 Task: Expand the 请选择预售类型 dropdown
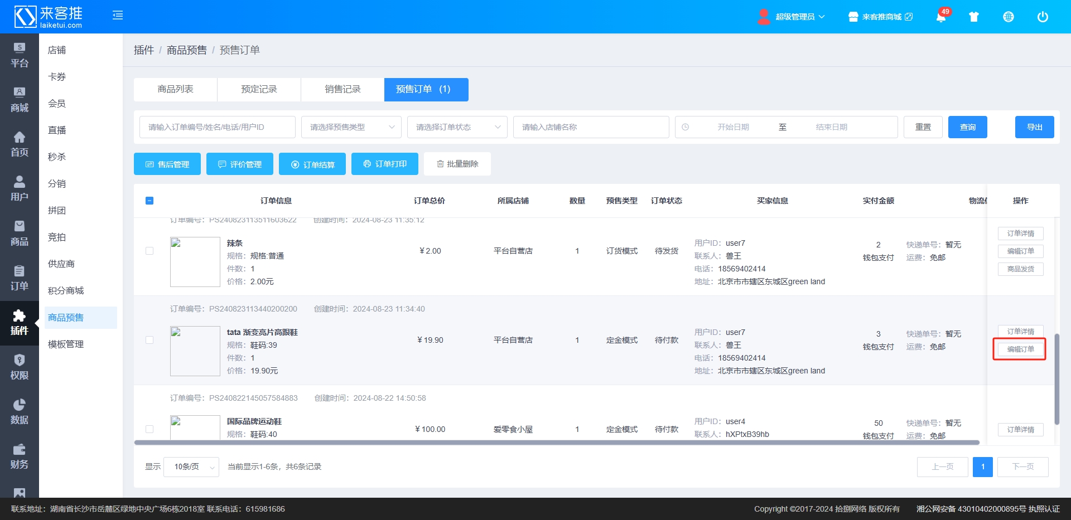click(351, 127)
